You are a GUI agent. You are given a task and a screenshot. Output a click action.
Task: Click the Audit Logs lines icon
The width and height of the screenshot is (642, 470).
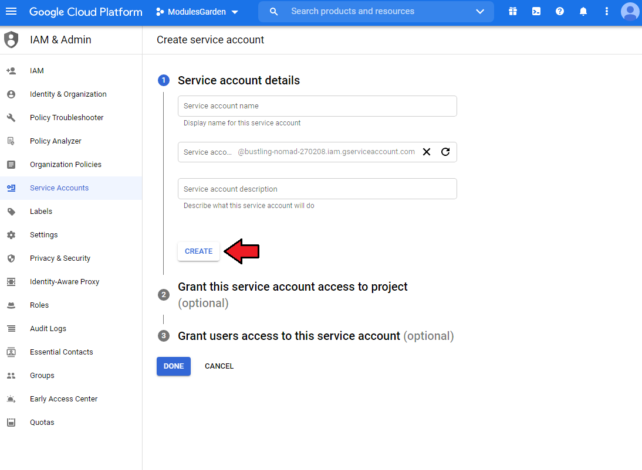point(11,328)
